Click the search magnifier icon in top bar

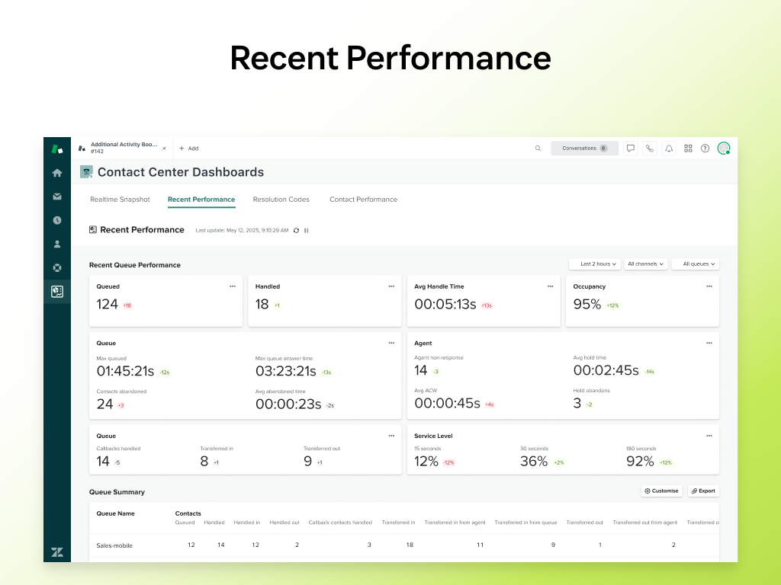click(x=538, y=149)
